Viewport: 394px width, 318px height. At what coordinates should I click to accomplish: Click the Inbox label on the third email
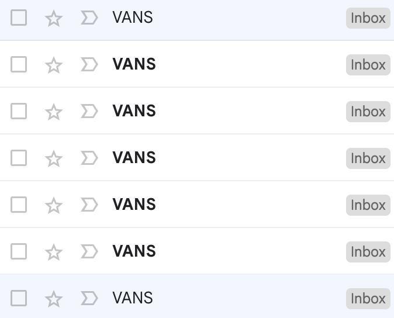click(x=368, y=112)
